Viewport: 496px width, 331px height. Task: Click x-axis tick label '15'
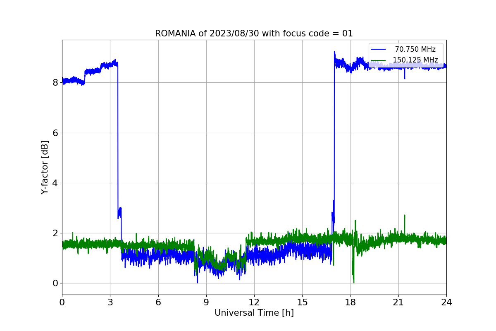coord(302,302)
